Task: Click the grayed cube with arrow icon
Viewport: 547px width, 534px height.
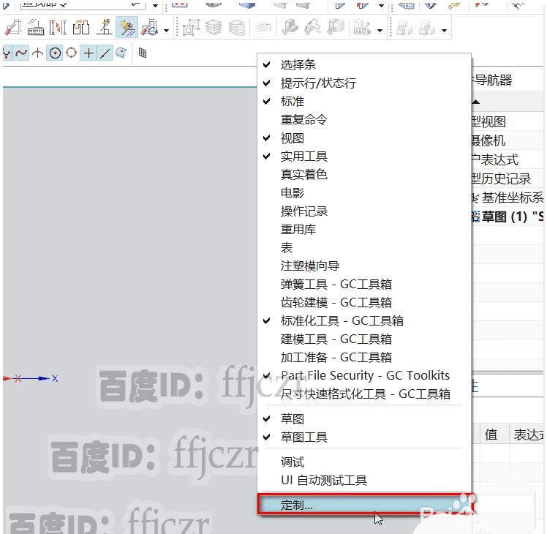Action: click(x=336, y=28)
